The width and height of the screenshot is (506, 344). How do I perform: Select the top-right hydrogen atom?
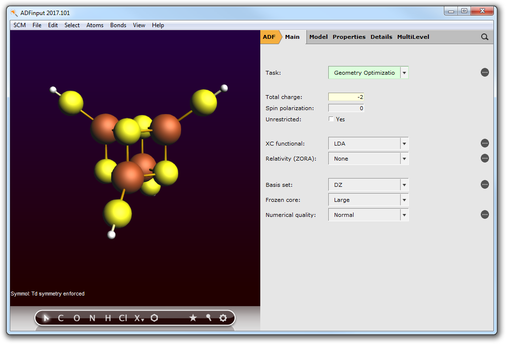[x=224, y=88]
